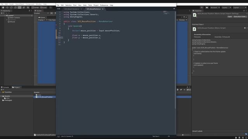The height and width of the screenshot is (139, 248).
Task: Open the Hierarchy create plus dropdown
Action: click(2, 13)
